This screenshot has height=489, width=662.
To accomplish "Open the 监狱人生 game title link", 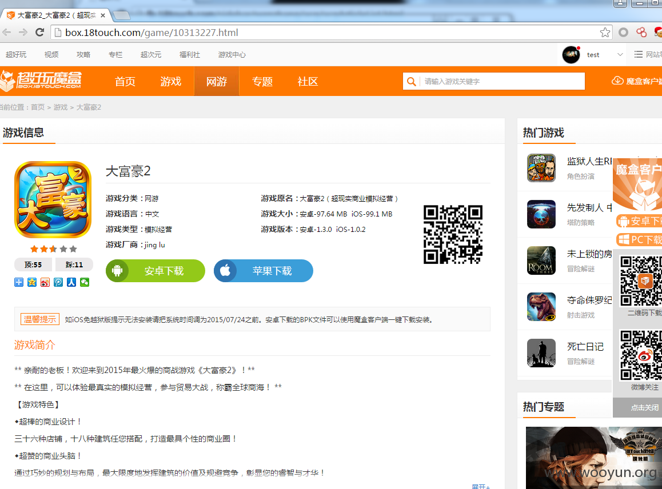I will tap(589, 161).
